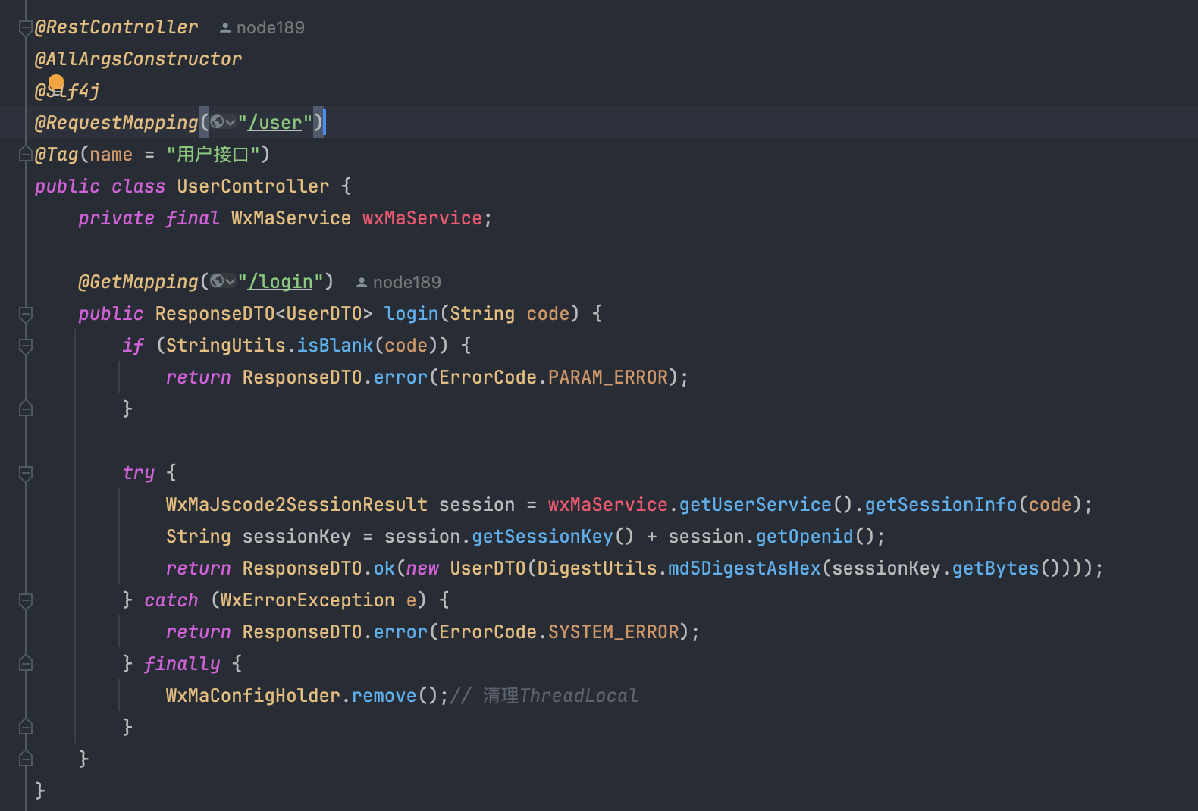This screenshot has width=1198, height=811.
Task: Click the 清理ThreadLocal comment
Action: [x=544, y=696]
